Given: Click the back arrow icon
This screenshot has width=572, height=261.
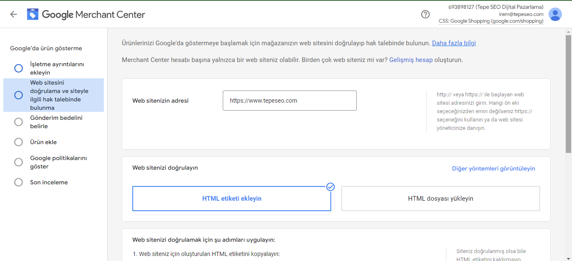Looking at the screenshot, I should click(x=13, y=14).
